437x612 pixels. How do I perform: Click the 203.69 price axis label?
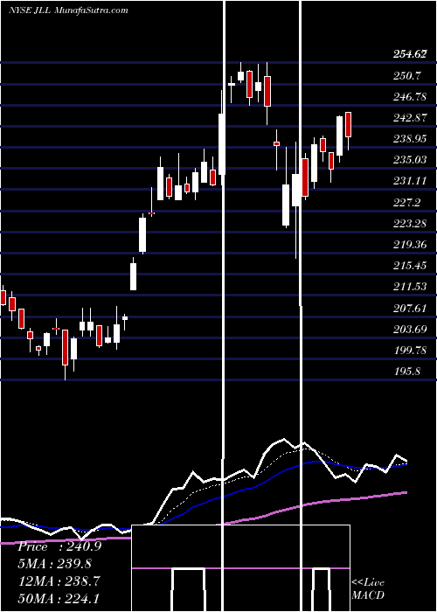(409, 329)
